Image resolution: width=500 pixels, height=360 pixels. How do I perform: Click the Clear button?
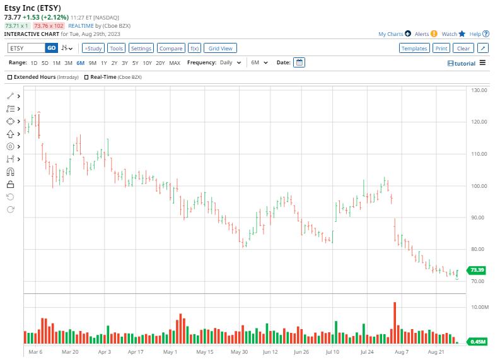[463, 48]
